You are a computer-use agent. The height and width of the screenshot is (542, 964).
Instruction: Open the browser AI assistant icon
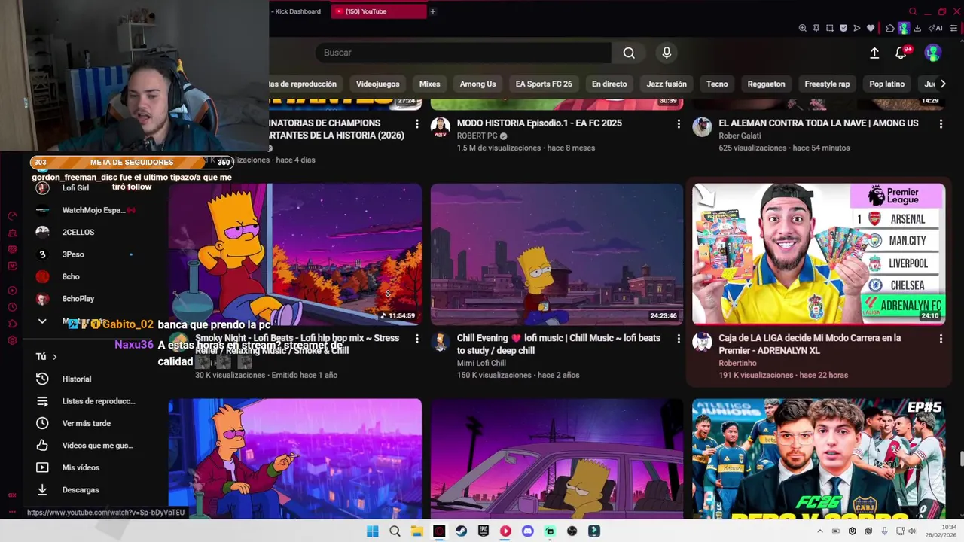tap(936, 28)
